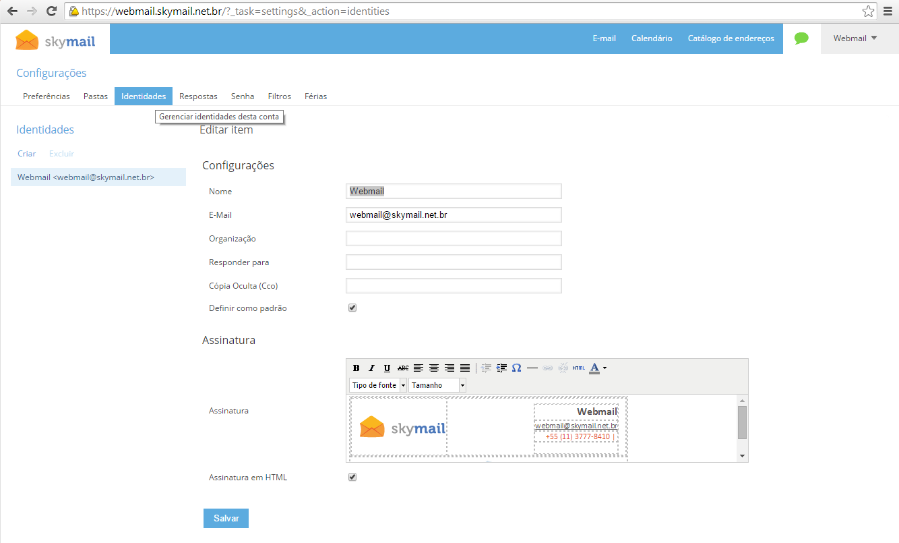Insert horizontal rule in signature

click(532, 368)
